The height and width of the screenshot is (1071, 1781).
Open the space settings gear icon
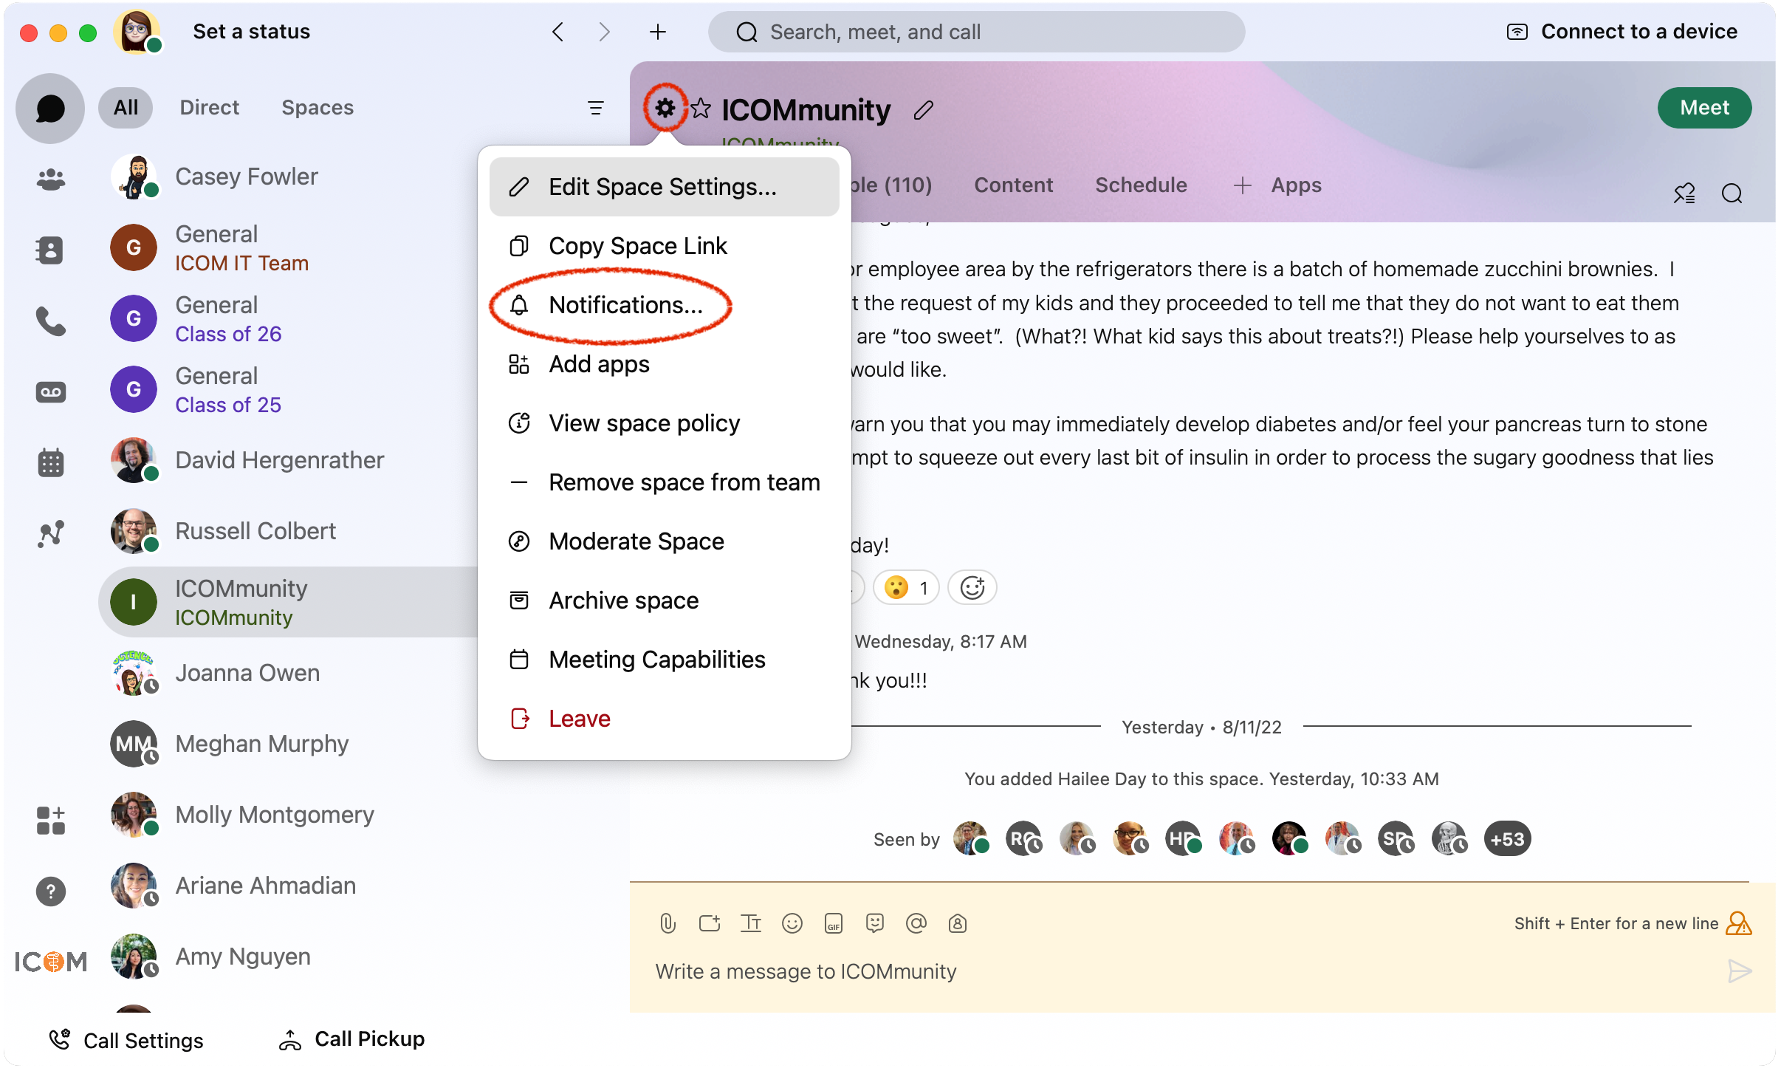point(665,109)
